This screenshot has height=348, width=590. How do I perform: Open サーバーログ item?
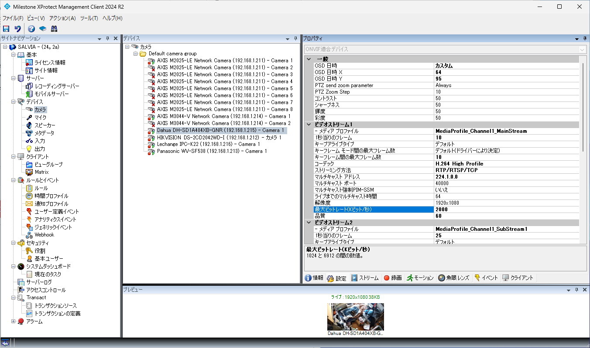pos(39,282)
